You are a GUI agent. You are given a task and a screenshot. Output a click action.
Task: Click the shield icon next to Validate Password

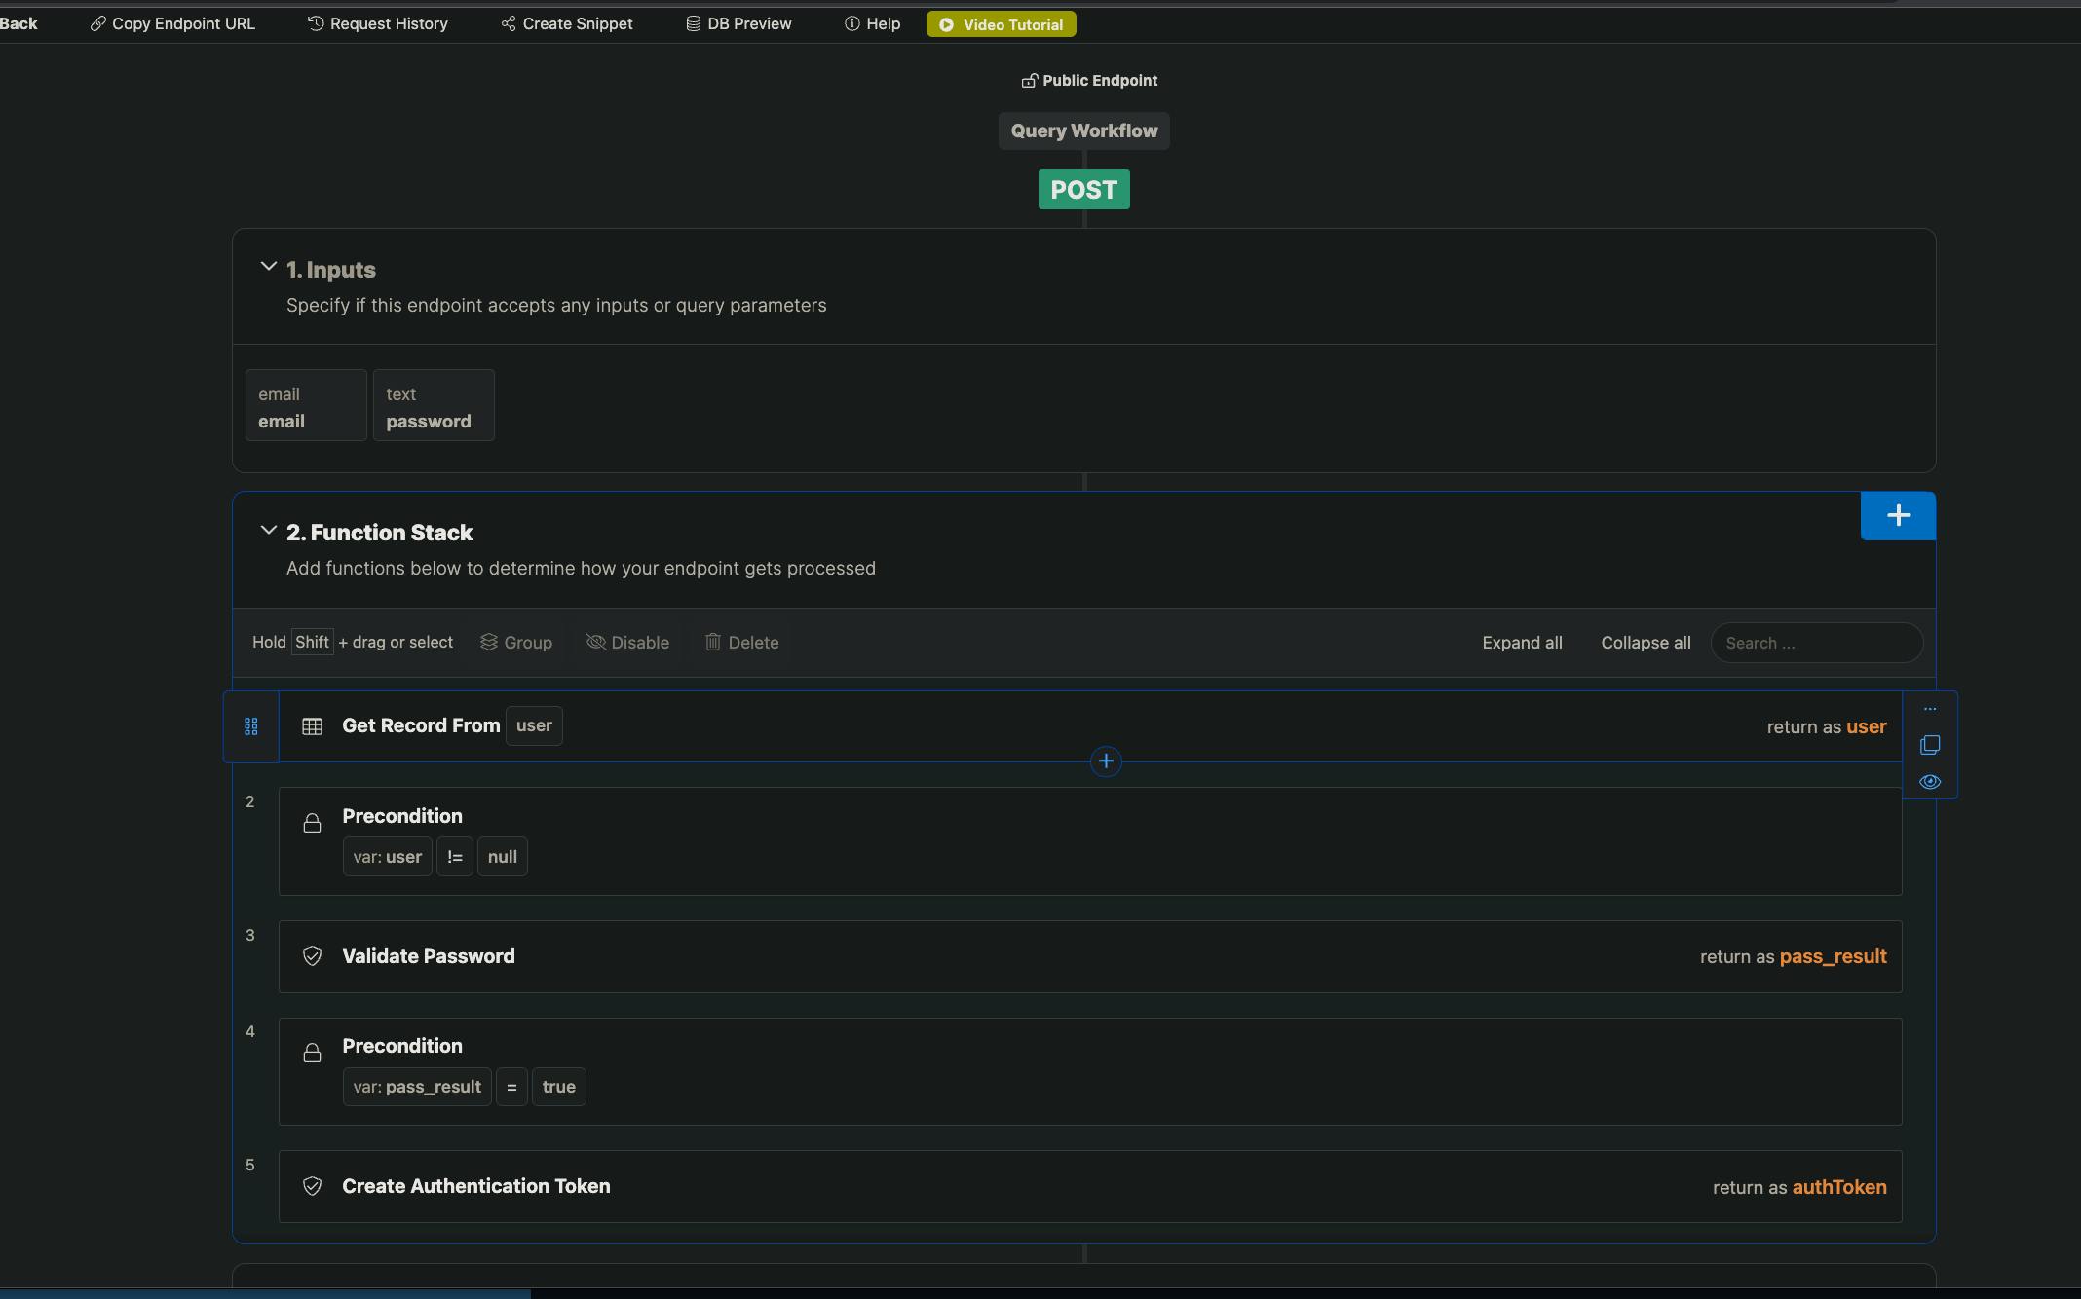312,956
